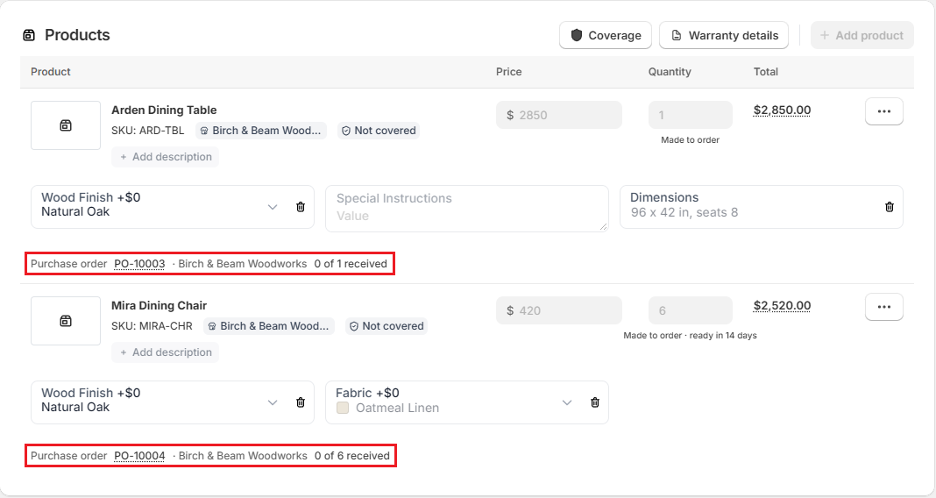Open the Coverage button
This screenshot has width=936, height=498.
point(606,35)
